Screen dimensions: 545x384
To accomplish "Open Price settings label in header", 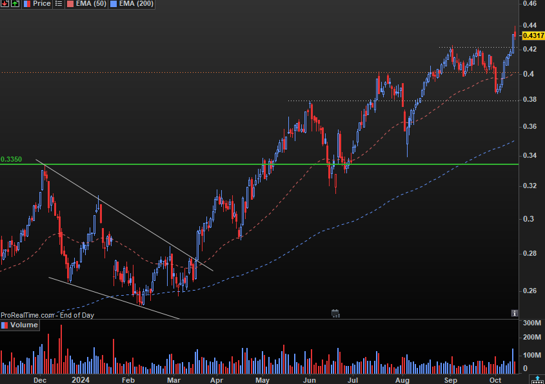I will tap(42, 3).
